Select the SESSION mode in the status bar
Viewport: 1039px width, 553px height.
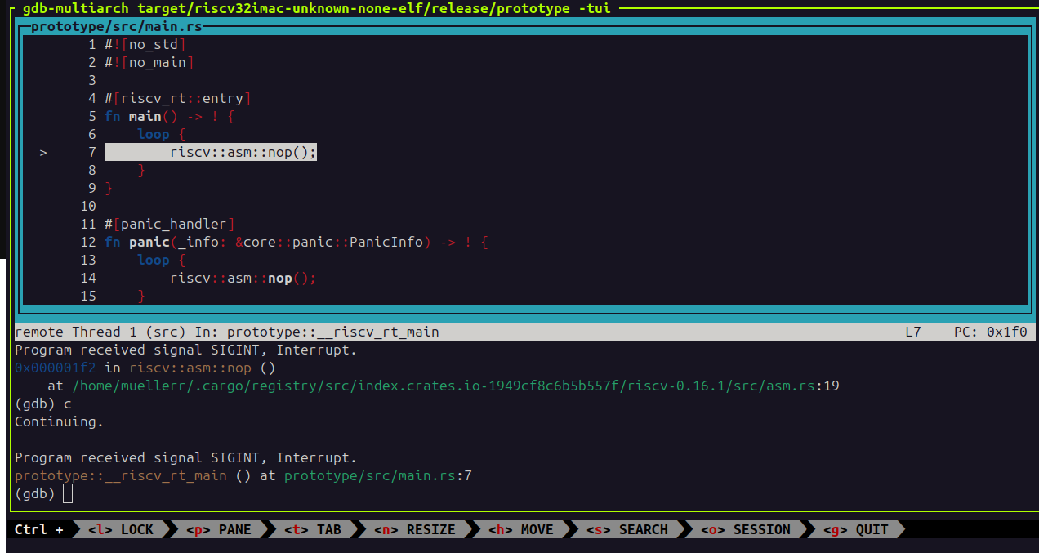[746, 529]
